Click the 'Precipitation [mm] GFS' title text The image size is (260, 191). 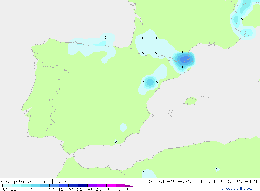(33, 181)
